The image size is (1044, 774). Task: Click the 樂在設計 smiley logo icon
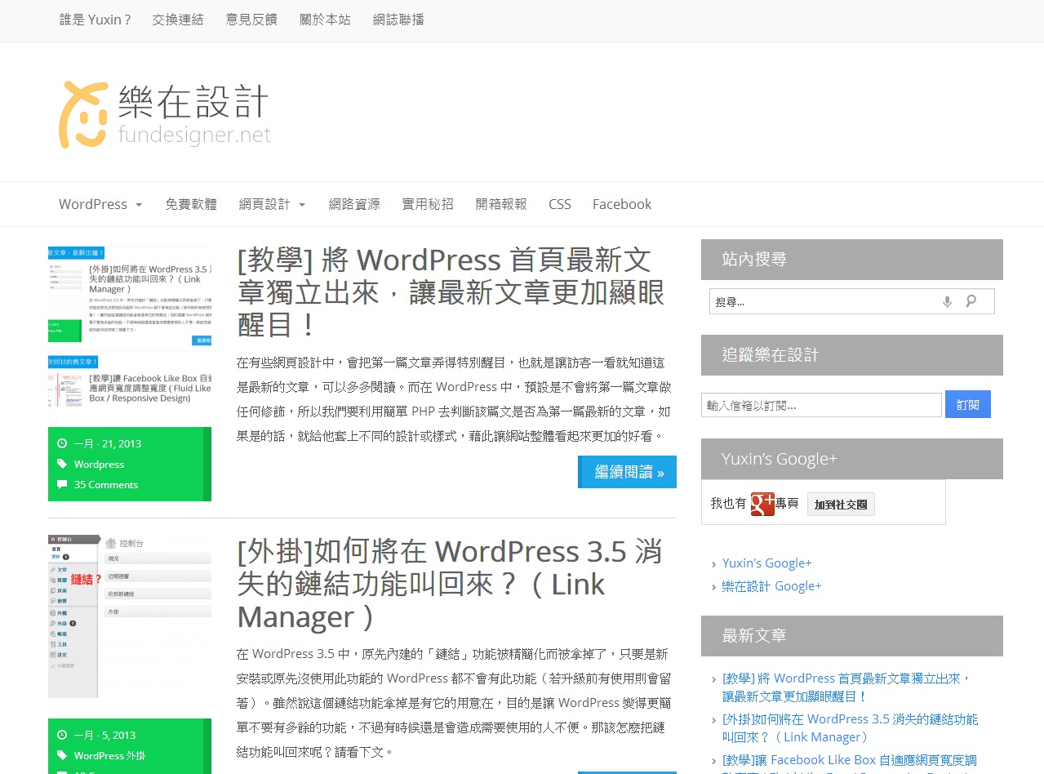(x=83, y=114)
